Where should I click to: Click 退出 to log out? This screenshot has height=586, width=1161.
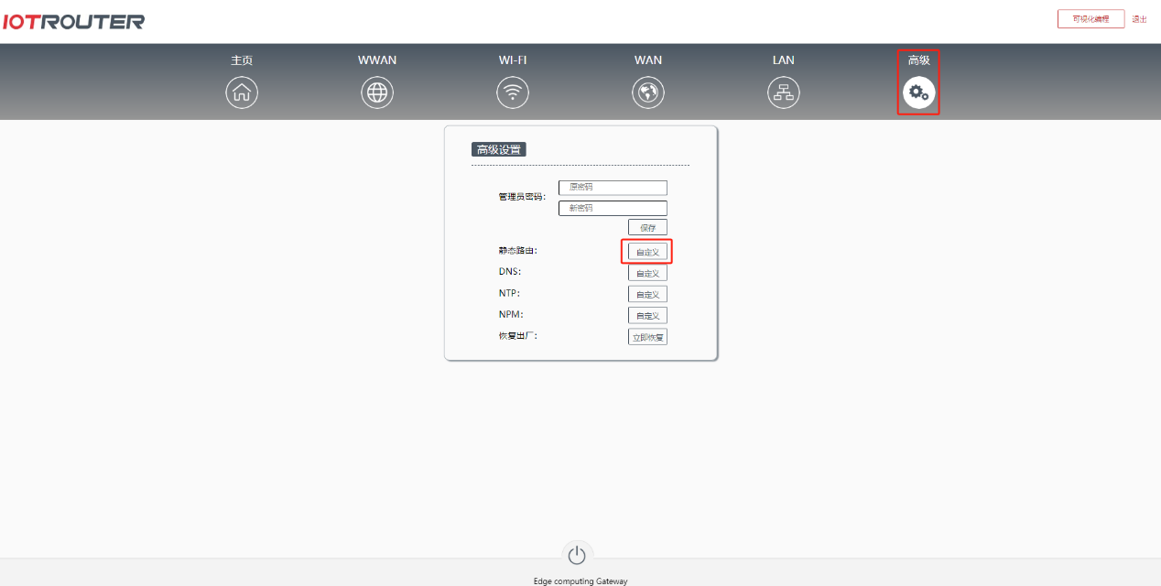point(1139,17)
